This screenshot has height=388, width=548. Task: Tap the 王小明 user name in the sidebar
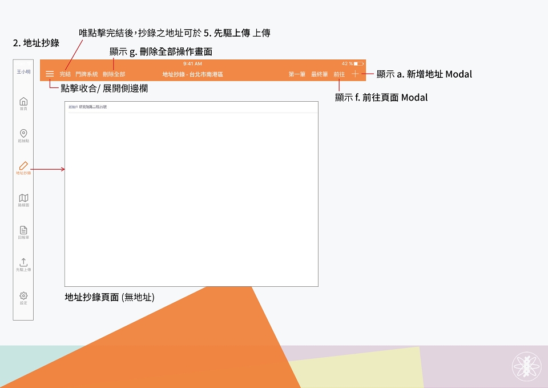(23, 71)
